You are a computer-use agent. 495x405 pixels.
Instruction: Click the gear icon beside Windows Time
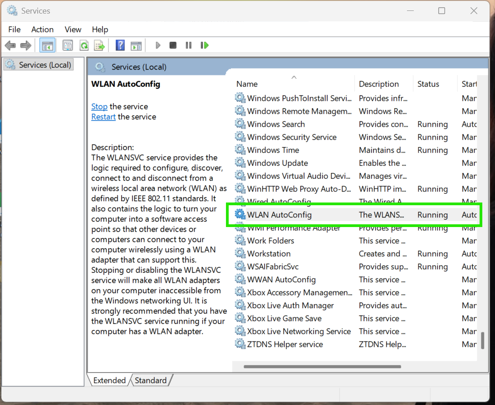240,150
